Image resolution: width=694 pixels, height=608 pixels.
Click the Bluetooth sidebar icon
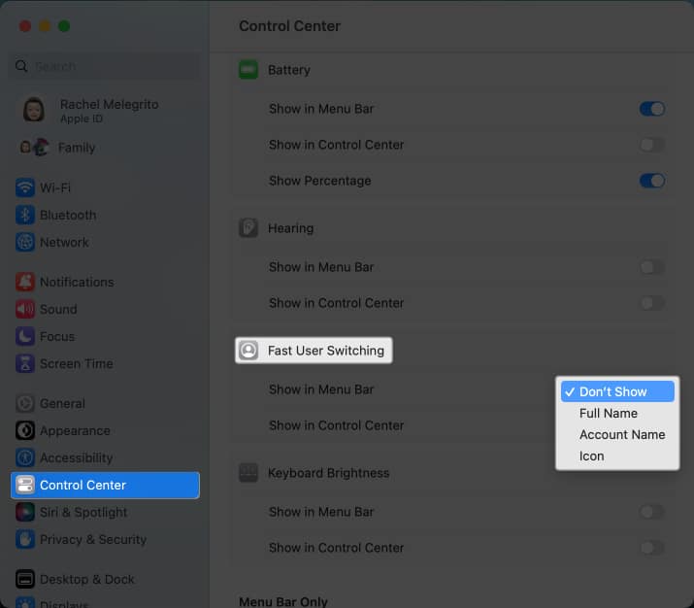tap(25, 216)
